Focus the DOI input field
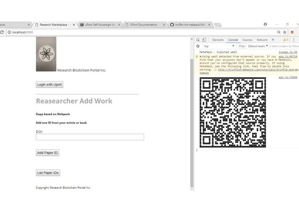The width and height of the screenshot is (299, 212). coord(90,137)
